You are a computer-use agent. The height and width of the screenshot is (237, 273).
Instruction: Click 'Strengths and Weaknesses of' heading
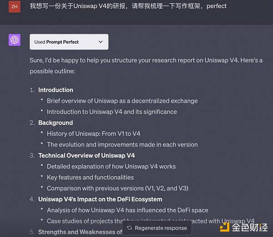pos(80,232)
